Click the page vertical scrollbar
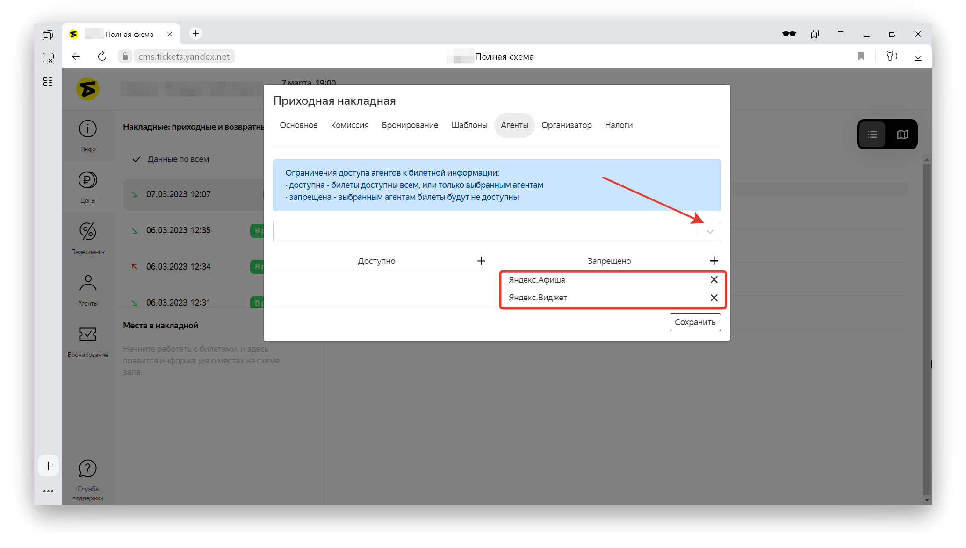 coord(927,329)
